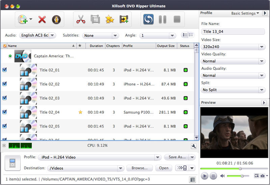Sort by the Status column header
The height and width of the screenshot is (185, 270).
coord(185,46)
